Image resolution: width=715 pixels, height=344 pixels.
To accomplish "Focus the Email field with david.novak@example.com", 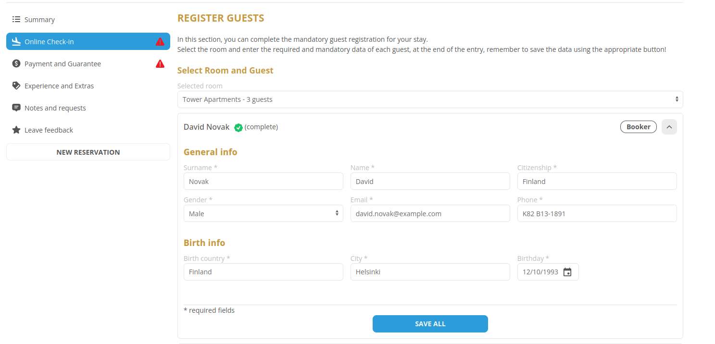I will (x=430, y=213).
